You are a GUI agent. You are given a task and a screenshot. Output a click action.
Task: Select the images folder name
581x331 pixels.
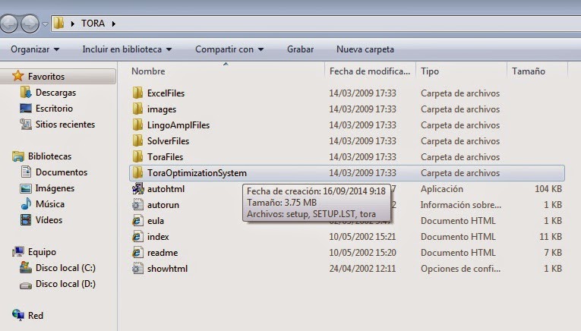[x=162, y=109]
